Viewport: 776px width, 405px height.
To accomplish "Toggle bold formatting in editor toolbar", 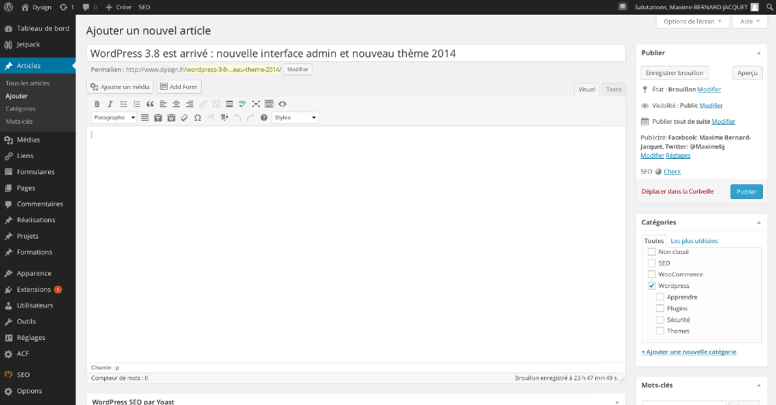I will point(97,105).
